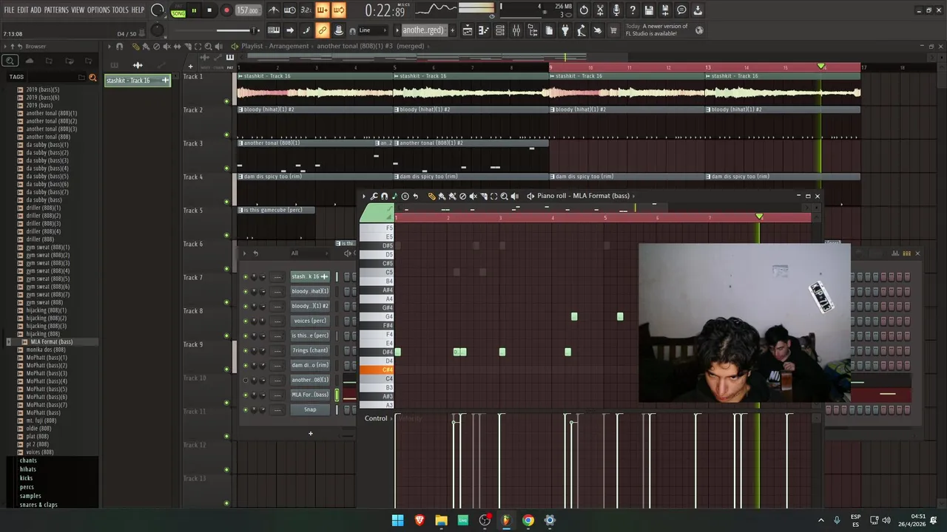Expand the 'MoPhatt (bass)' browser folder
The width and height of the screenshot is (947, 532).
(43, 413)
